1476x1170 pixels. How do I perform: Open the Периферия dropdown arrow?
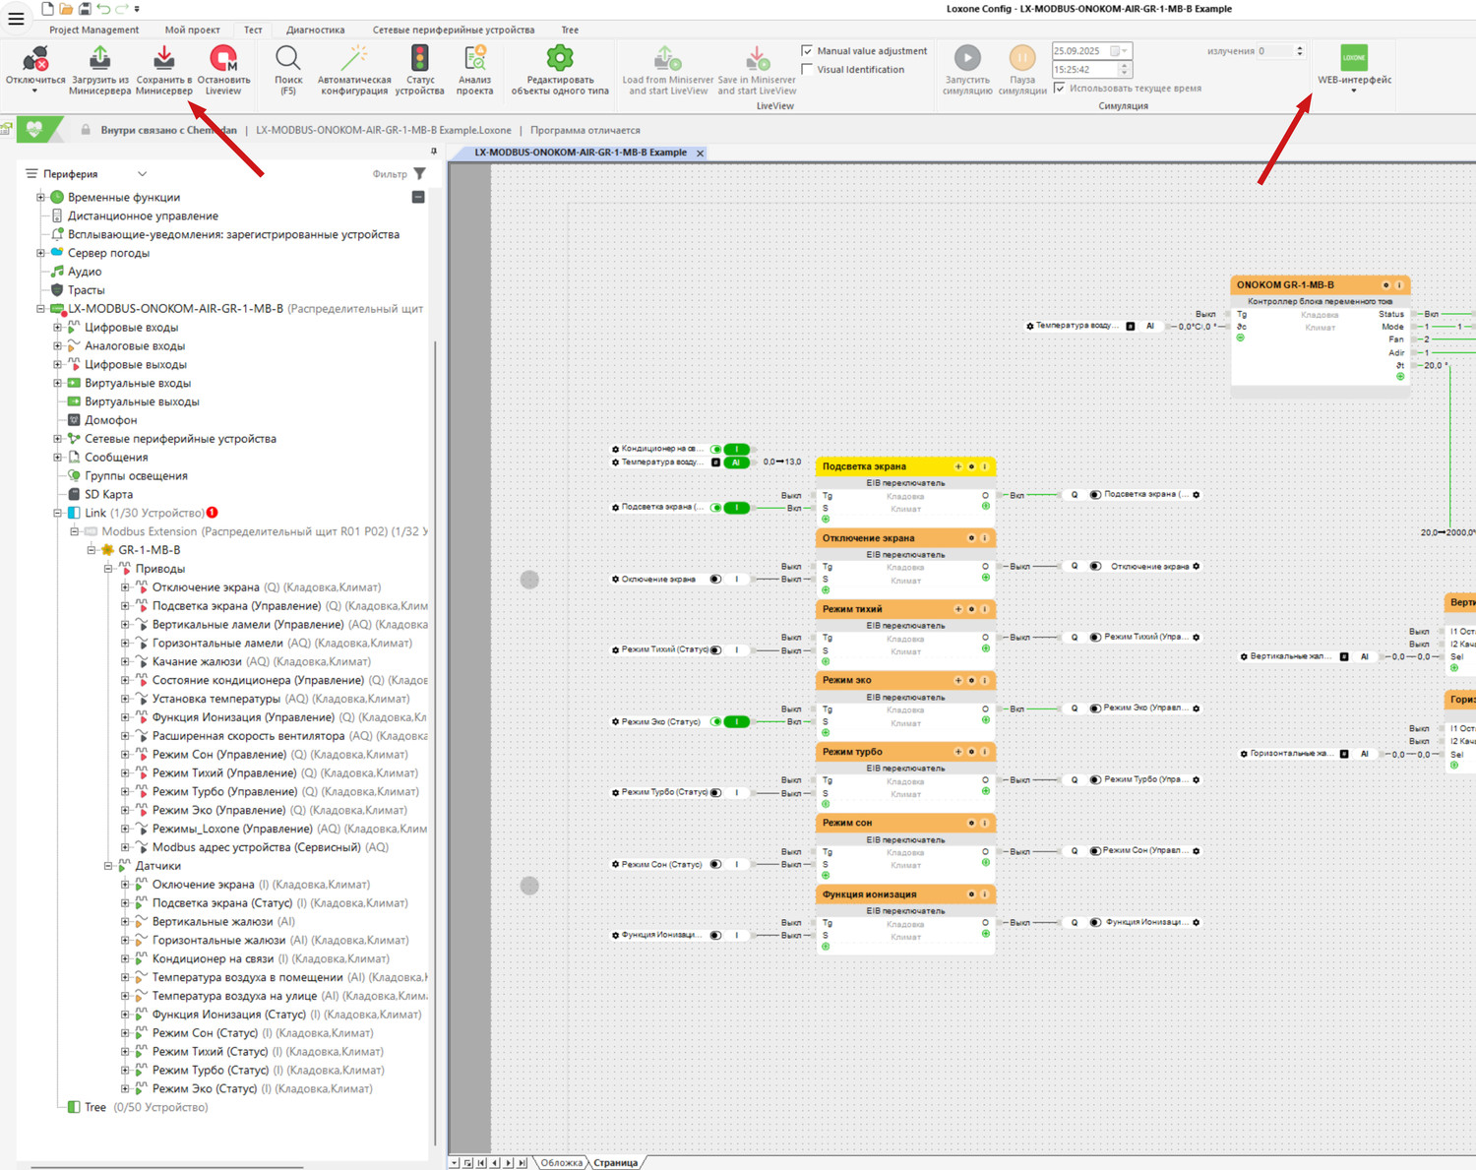tap(143, 174)
